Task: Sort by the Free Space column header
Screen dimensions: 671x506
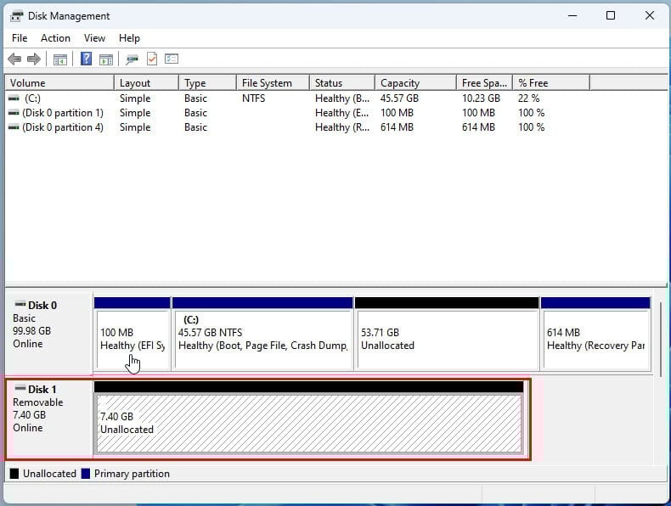Action: [x=484, y=82]
